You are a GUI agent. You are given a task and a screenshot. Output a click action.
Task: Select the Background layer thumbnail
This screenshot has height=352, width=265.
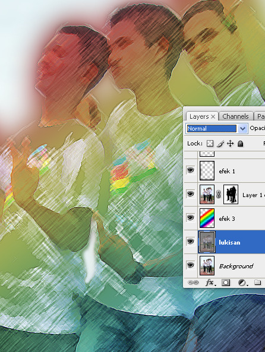click(x=207, y=266)
